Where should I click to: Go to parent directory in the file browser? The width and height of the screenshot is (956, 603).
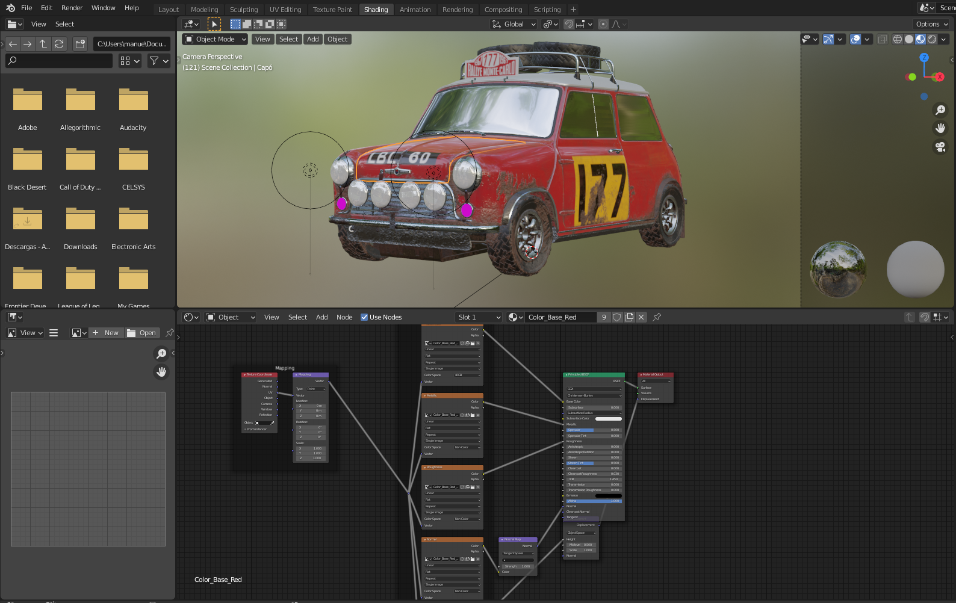43,44
